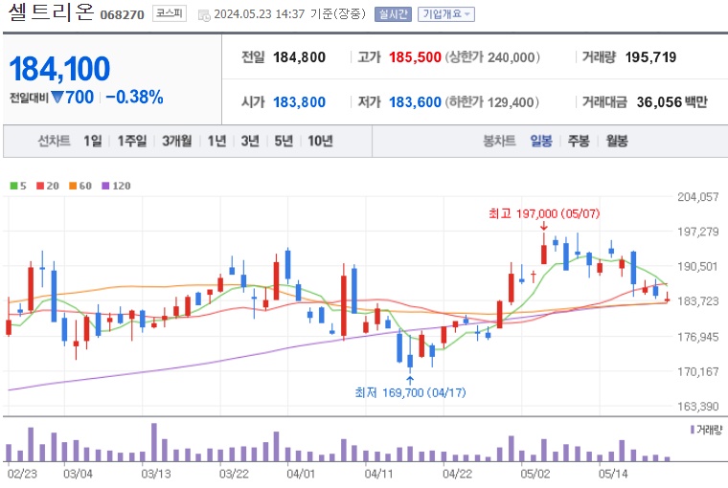The image size is (728, 488).
Task: Select the 3개월 line chart tab
Action: click(177, 141)
